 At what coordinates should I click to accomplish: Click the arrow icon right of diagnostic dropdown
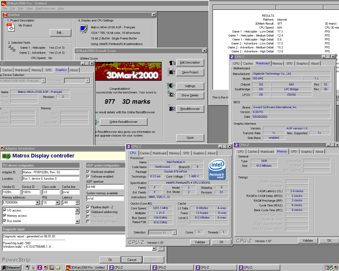pyautogui.click(x=161, y=249)
